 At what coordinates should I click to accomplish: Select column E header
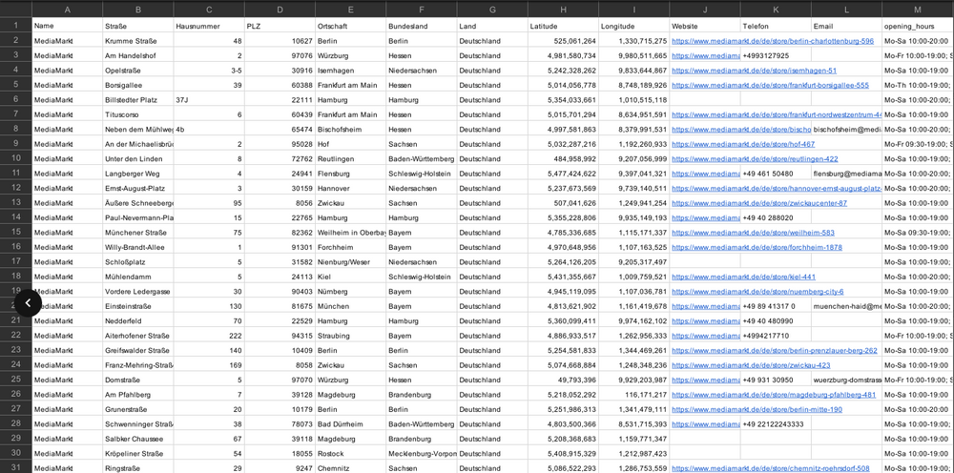pyautogui.click(x=350, y=10)
